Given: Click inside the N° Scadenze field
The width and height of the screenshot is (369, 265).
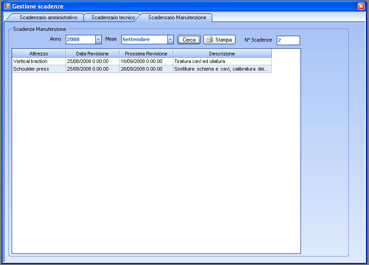Looking at the screenshot, I should pyautogui.click(x=288, y=40).
